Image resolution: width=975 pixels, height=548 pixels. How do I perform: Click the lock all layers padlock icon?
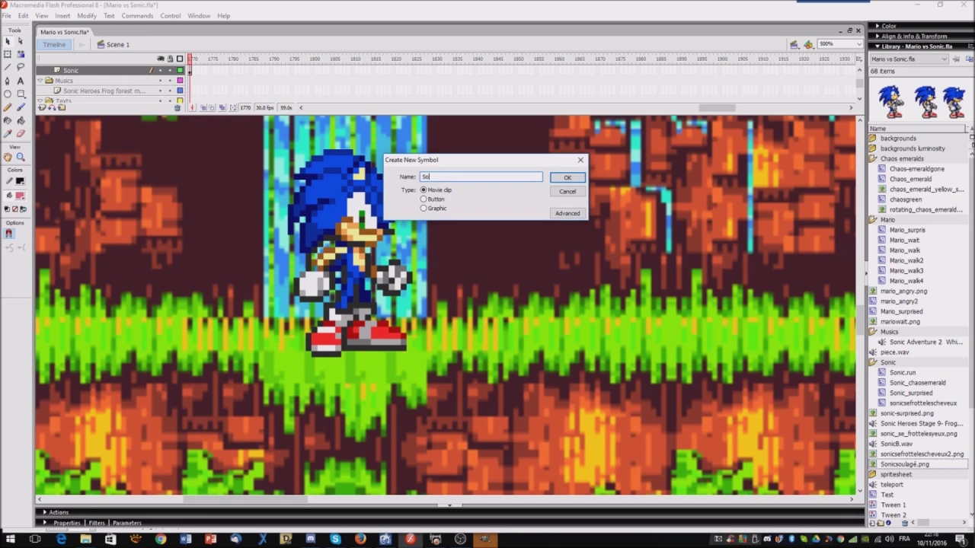click(x=170, y=59)
